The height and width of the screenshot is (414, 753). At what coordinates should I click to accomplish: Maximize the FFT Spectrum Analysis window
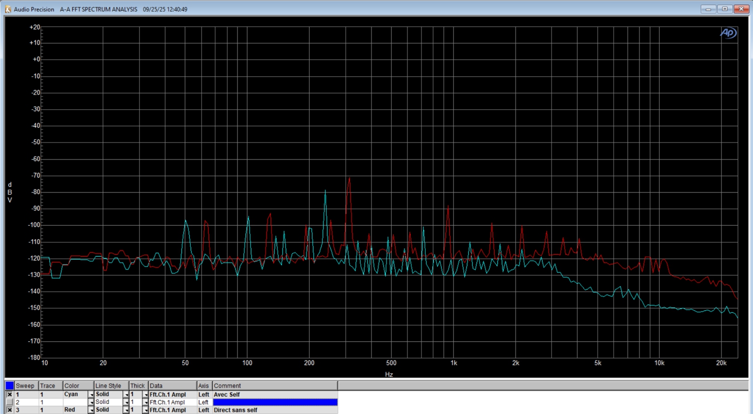coord(724,9)
